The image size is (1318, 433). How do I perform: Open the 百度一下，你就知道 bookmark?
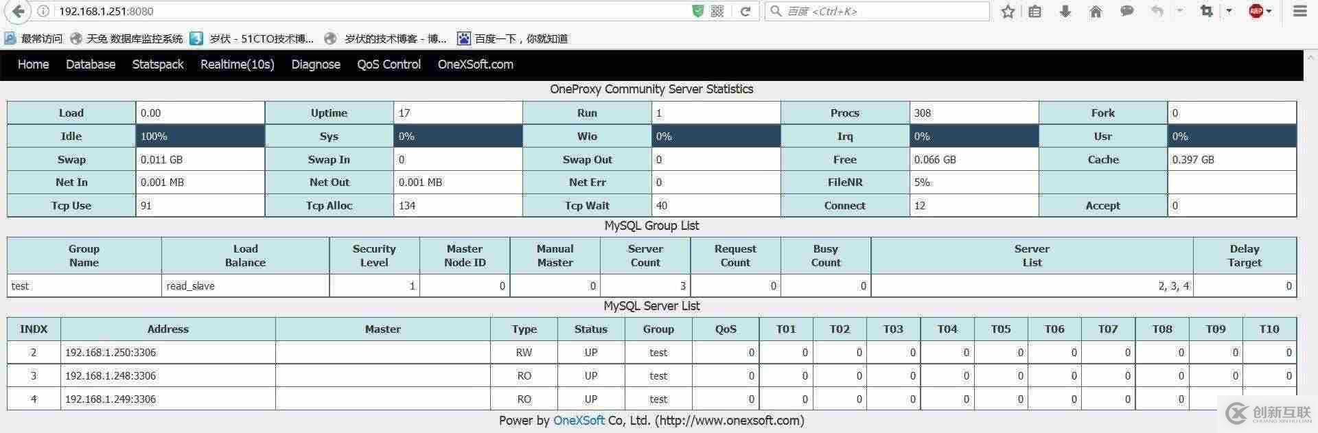point(513,38)
